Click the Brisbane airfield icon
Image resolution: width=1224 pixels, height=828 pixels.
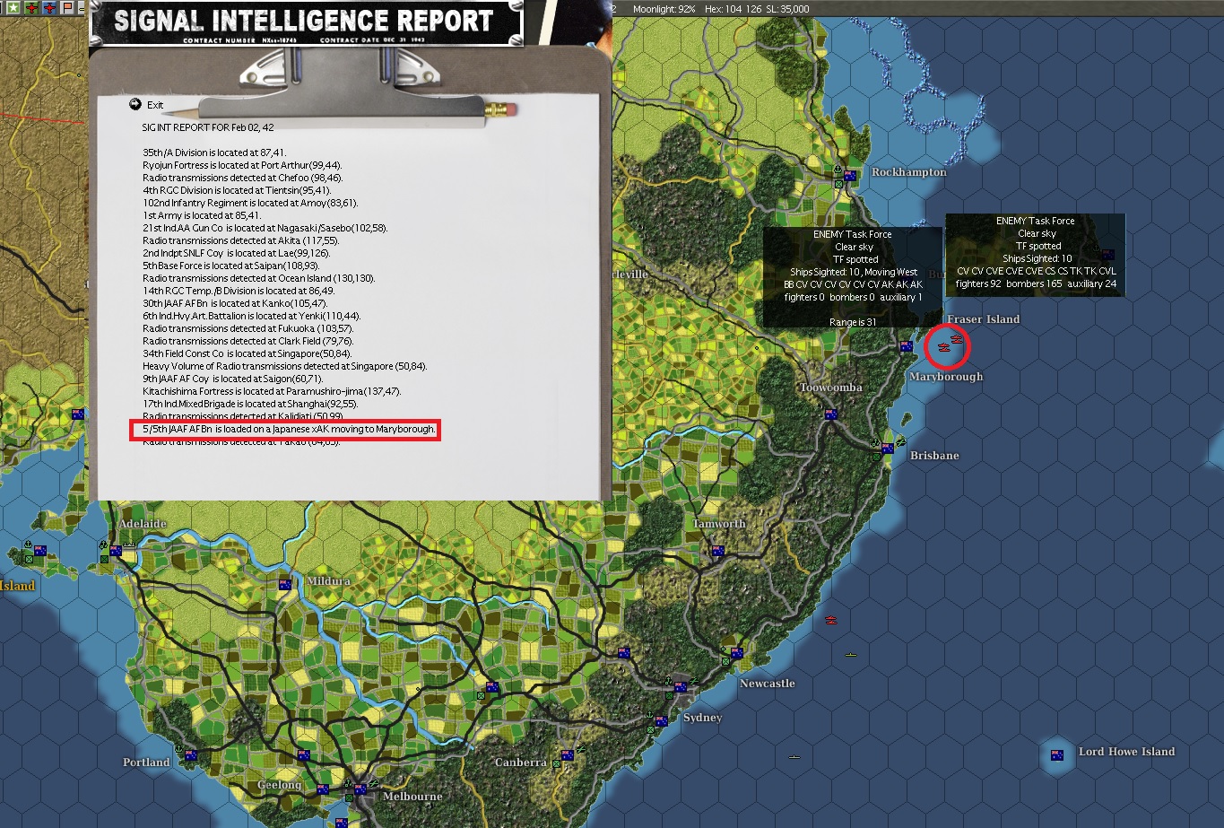[x=899, y=440]
